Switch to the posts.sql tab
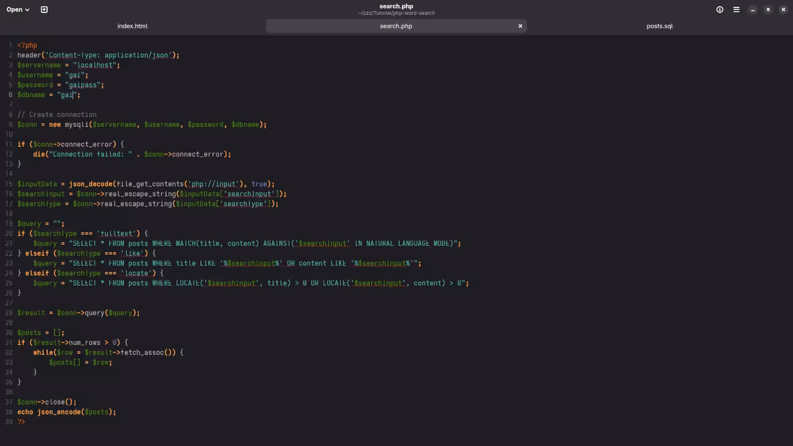This screenshot has height=446, width=793. click(x=659, y=26)
